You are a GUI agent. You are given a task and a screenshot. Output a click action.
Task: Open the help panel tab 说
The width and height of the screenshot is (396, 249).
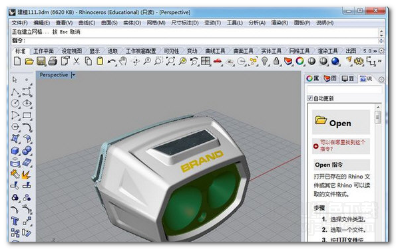pos(366,78)
